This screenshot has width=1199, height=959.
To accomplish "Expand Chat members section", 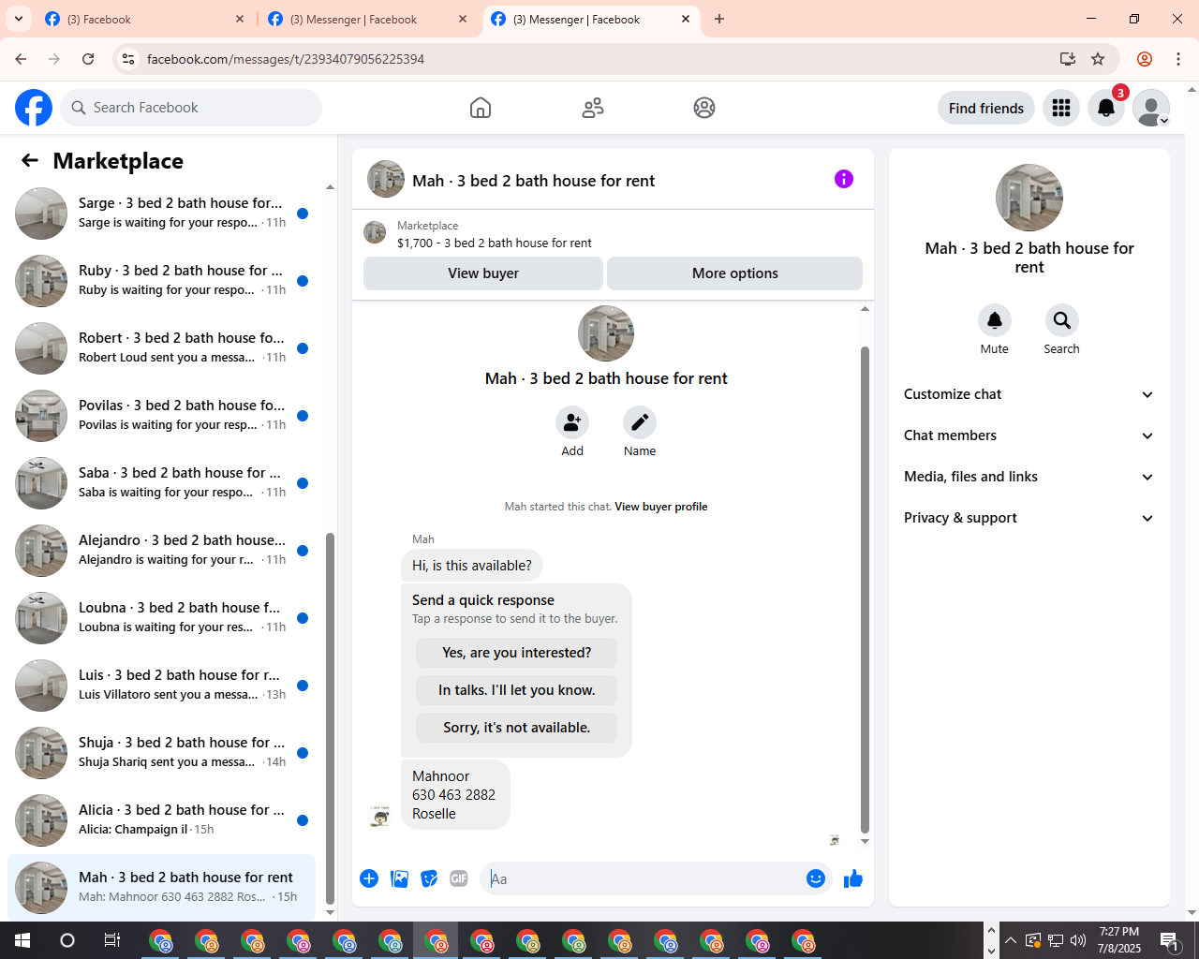I will point(1029,435).
